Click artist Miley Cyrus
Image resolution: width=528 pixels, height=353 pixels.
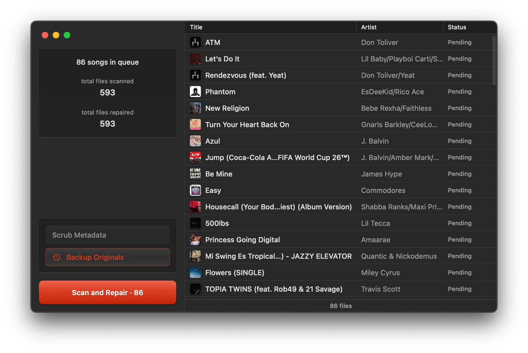tap(380, 273)
